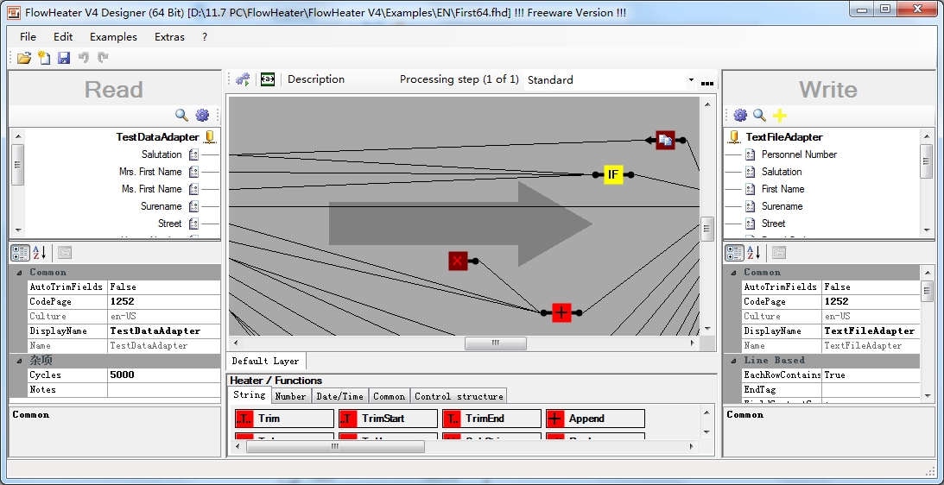Select TestDataAdapter in the Read tree
Viewport: 944px width, 485px height.
157,137
